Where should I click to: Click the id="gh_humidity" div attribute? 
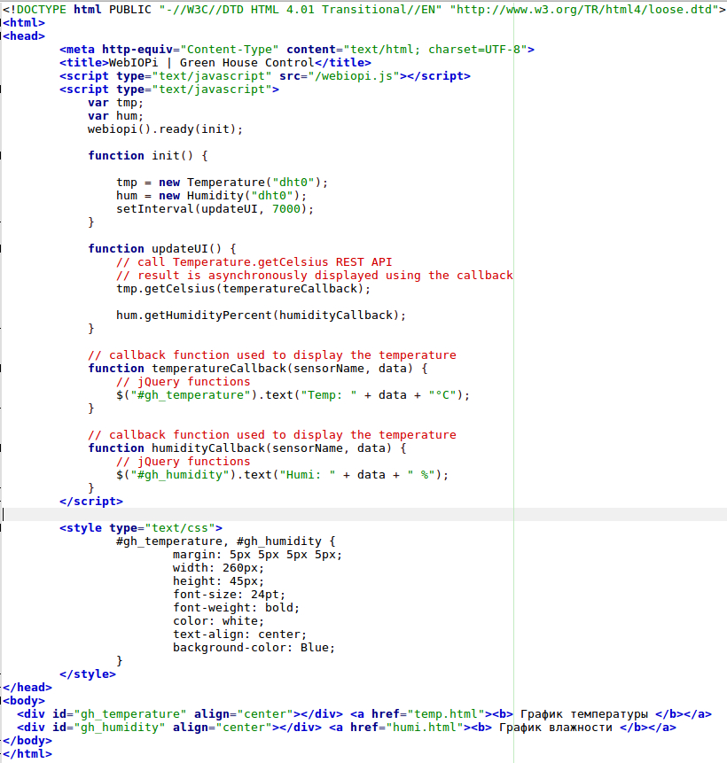coord(108,728)
